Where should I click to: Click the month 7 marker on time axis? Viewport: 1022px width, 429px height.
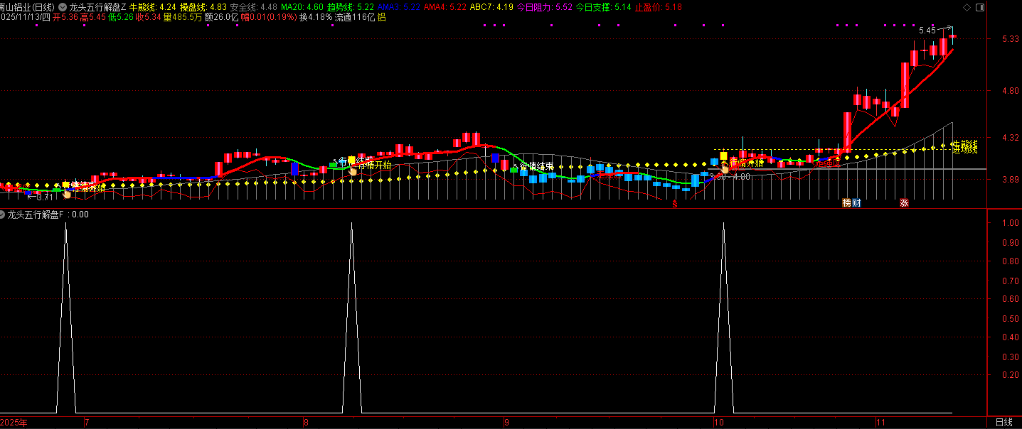(x=87, y=423)
